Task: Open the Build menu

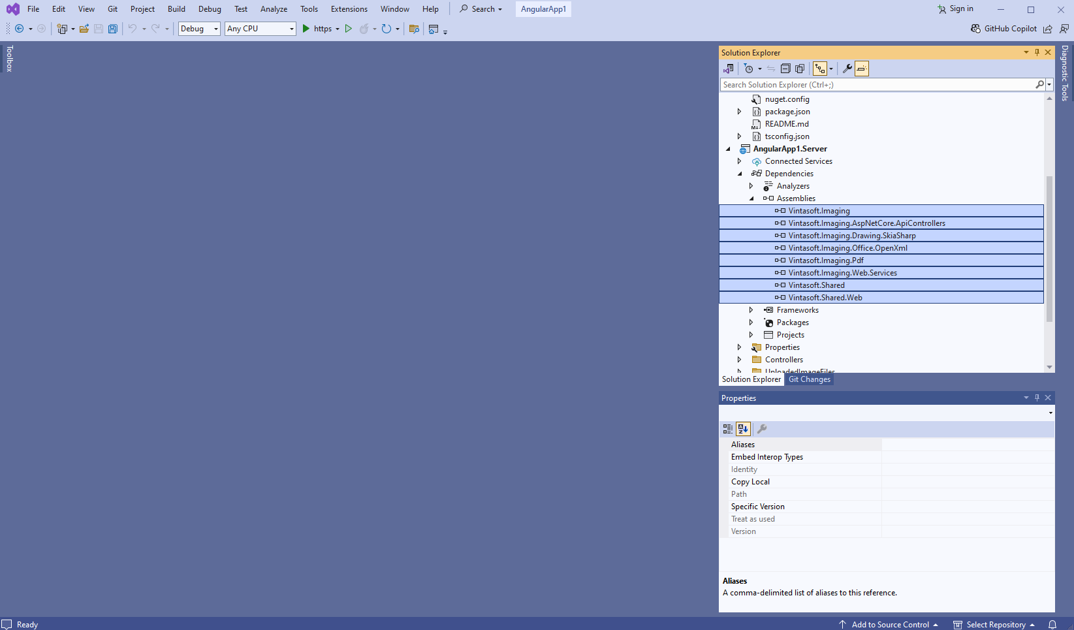Action: pos(176,9)
